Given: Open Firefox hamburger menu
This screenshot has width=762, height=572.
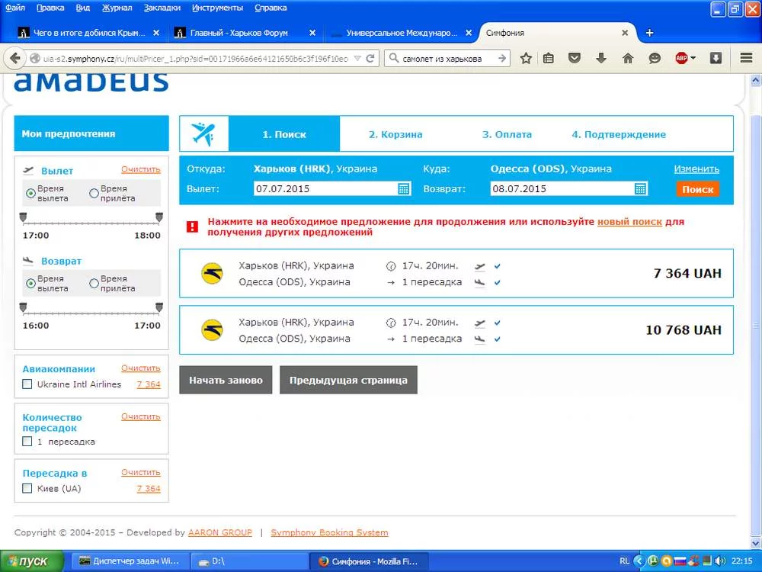Looking at the screenshot, I should click(x=747, y=59).
